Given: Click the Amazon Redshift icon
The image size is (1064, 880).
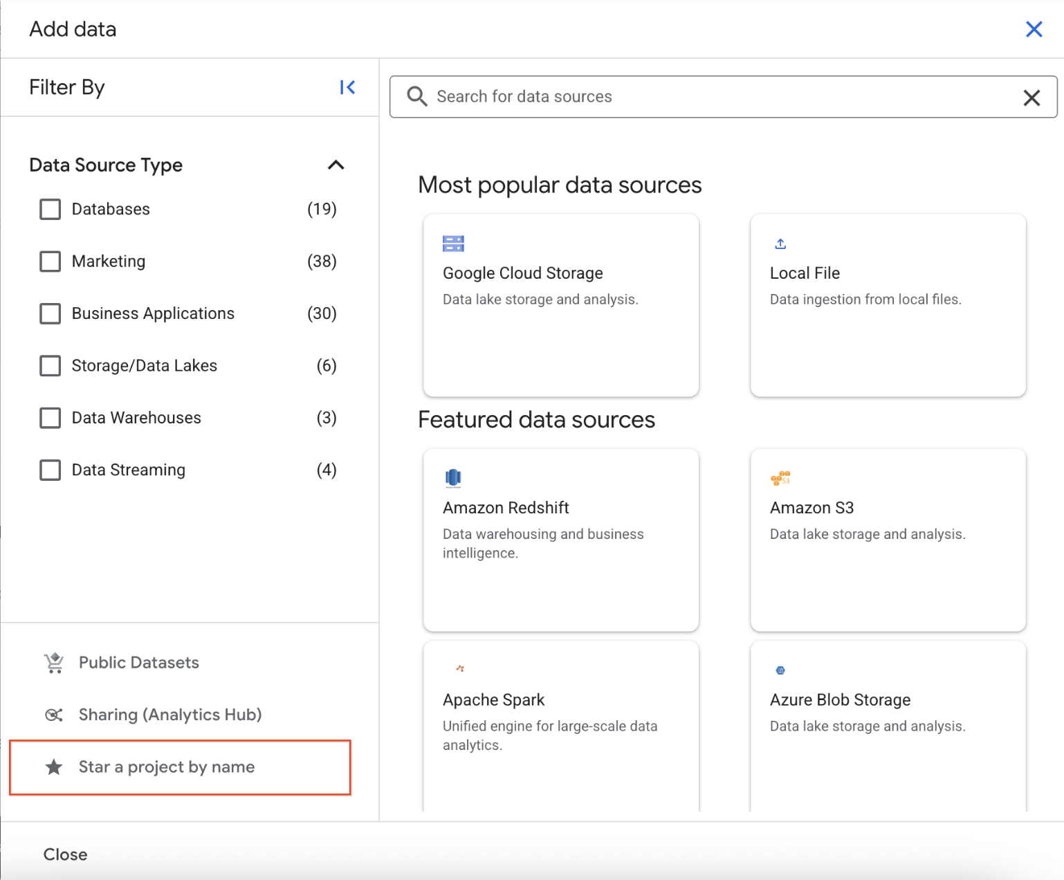Looking at the screenshot, I should pyautogui.click(x=453, y=478).
